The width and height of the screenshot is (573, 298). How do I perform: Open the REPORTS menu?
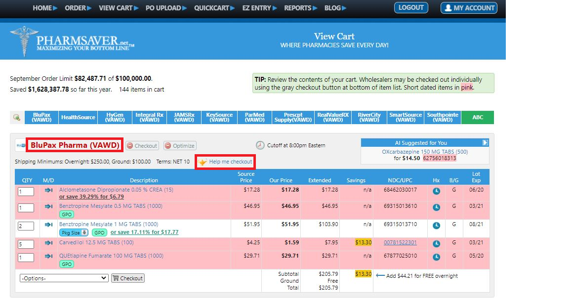(300, 8)
